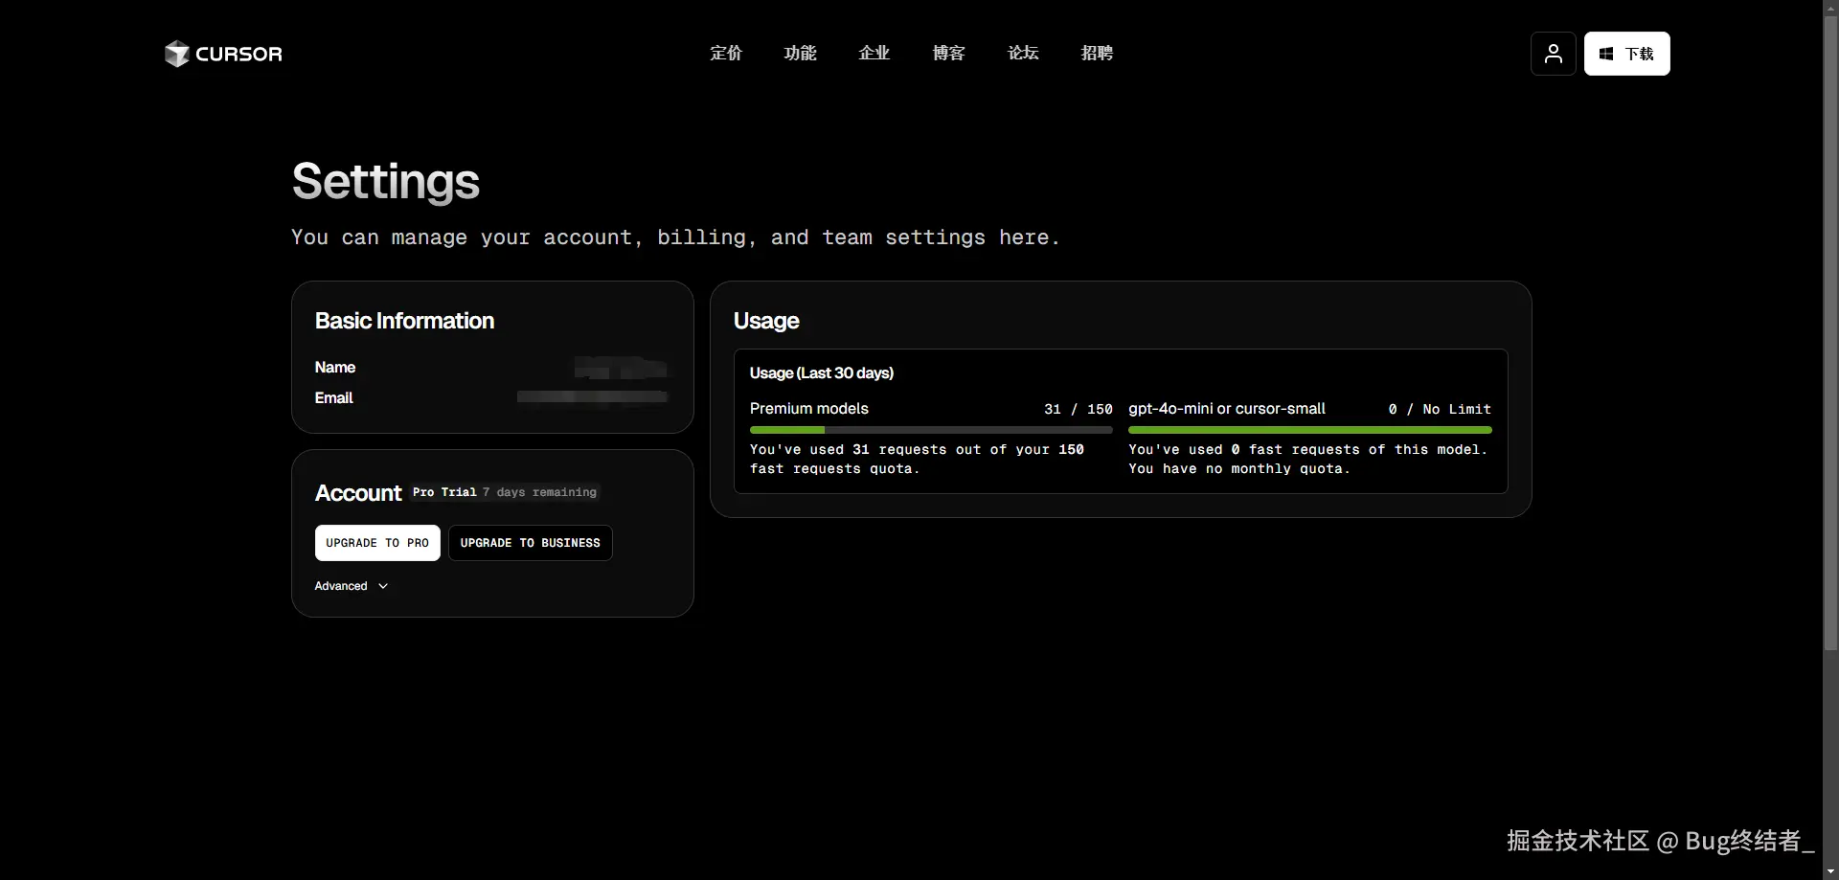Open the 定价 pricing menu item
Viewport: 1839px width, 880px height.
tap(726, 54)
